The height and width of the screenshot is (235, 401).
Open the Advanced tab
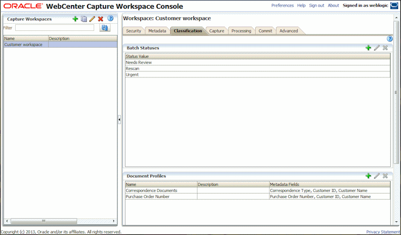coord(289,31)
